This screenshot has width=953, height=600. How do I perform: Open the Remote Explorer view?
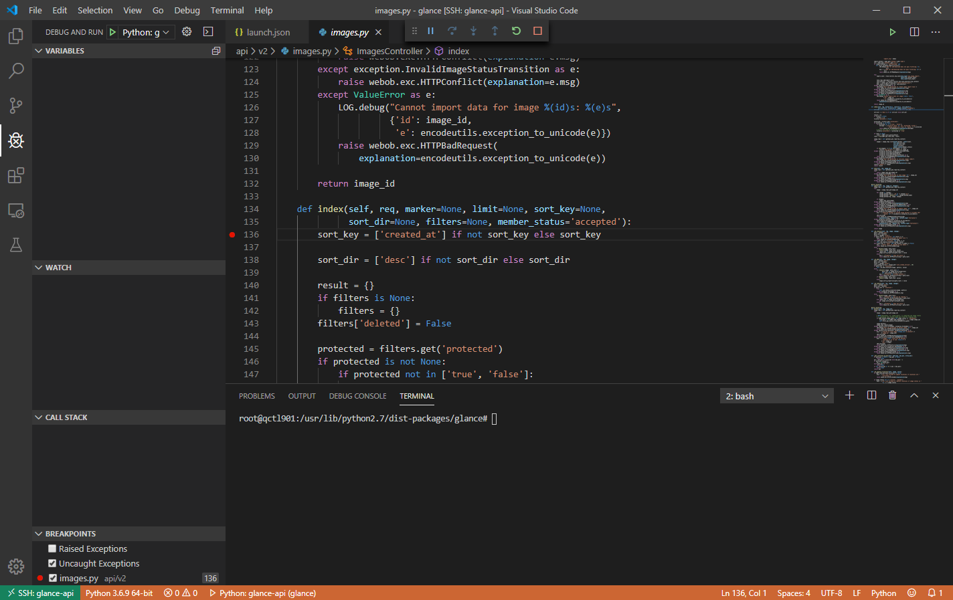click(16, 210)
